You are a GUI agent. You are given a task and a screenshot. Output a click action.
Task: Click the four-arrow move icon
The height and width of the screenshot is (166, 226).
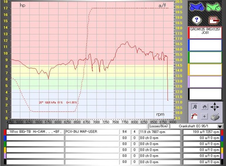coord(215,107)
